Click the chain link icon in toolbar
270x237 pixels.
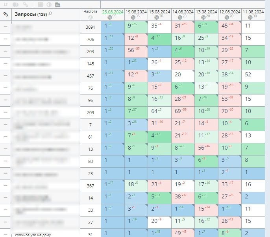(x=26, y=5)
